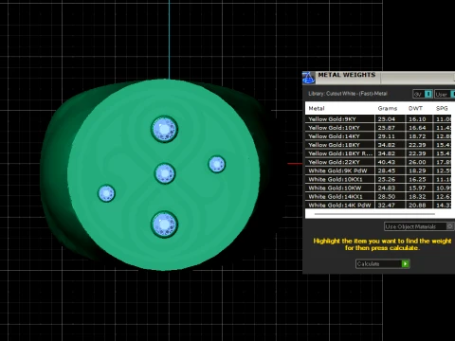Click grams value 29.11 for 14KY
Screen dimensions: 455x341
point(387,136)
